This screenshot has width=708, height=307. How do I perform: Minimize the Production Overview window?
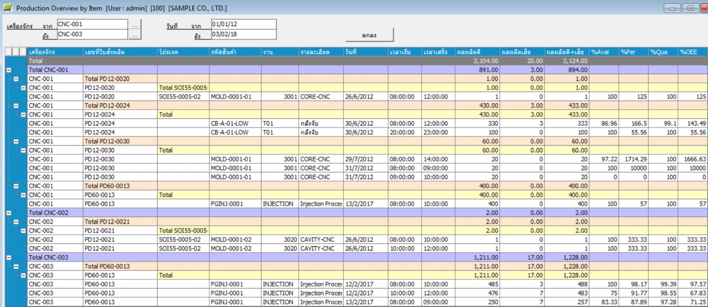[x=672, y=8]
